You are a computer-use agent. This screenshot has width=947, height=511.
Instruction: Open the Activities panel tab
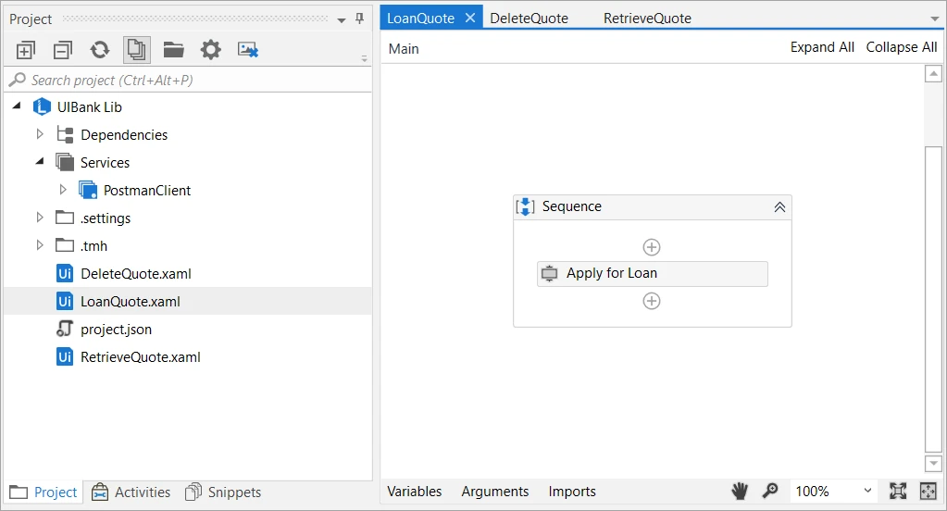(x=131, y=492)
